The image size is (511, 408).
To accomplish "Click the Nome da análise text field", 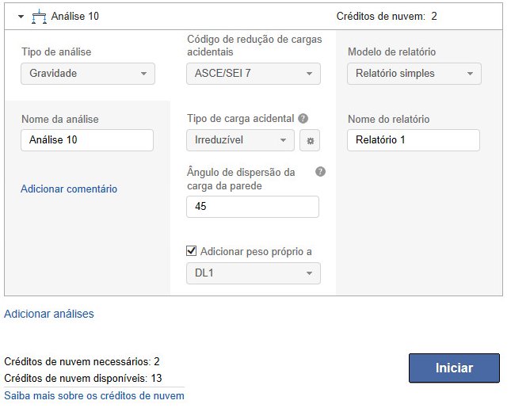I will point(87,140).
